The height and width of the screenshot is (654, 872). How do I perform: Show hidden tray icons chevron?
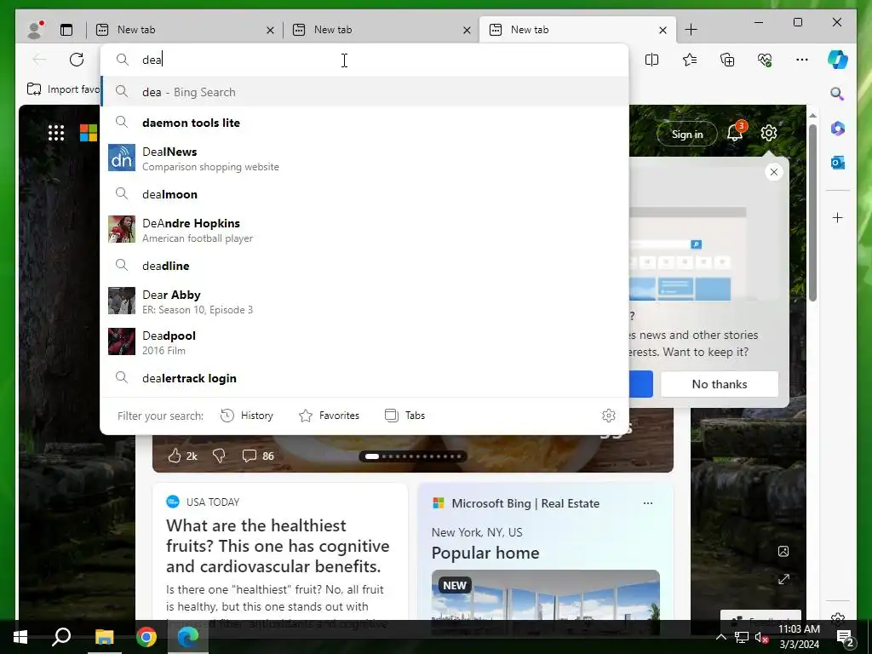tap(720, 637)
